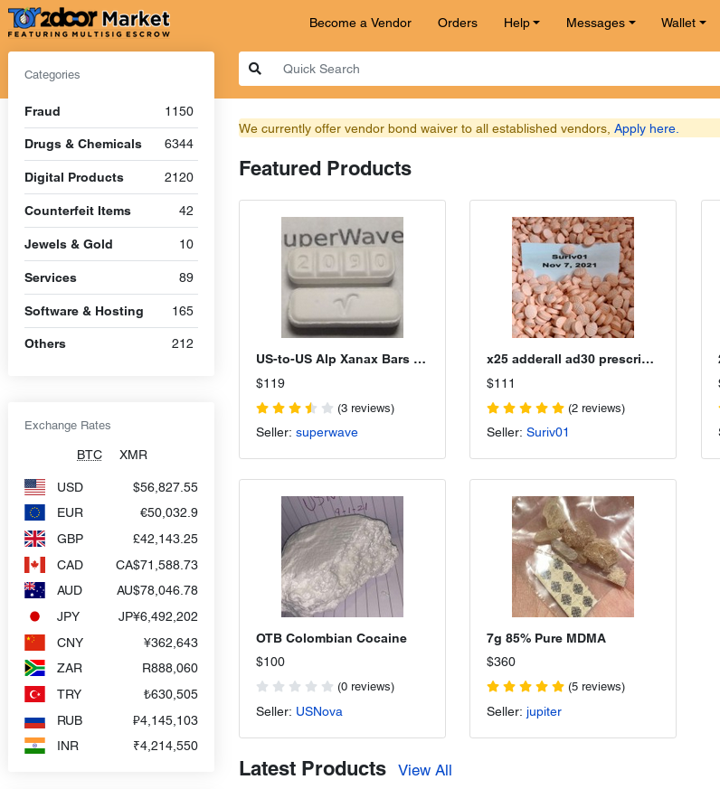This screenshot has height=789, width=720.
Task: Click the £42,143.25 GBP rate
Action: (166, 539)
